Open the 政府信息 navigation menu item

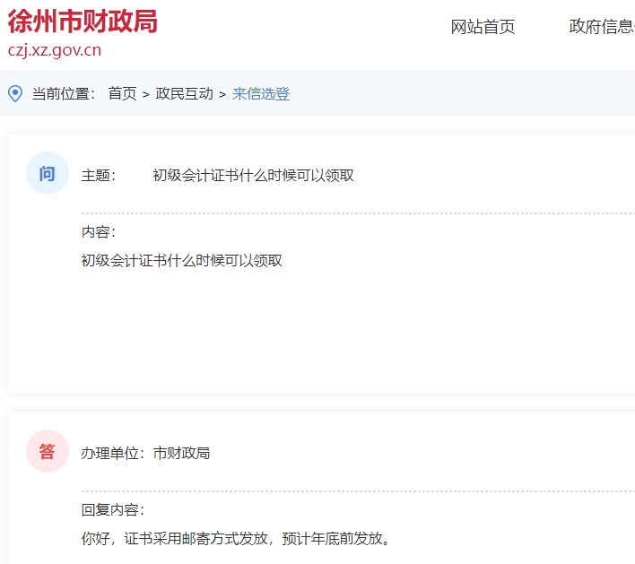pyautogui.click(x=601, y=27)
